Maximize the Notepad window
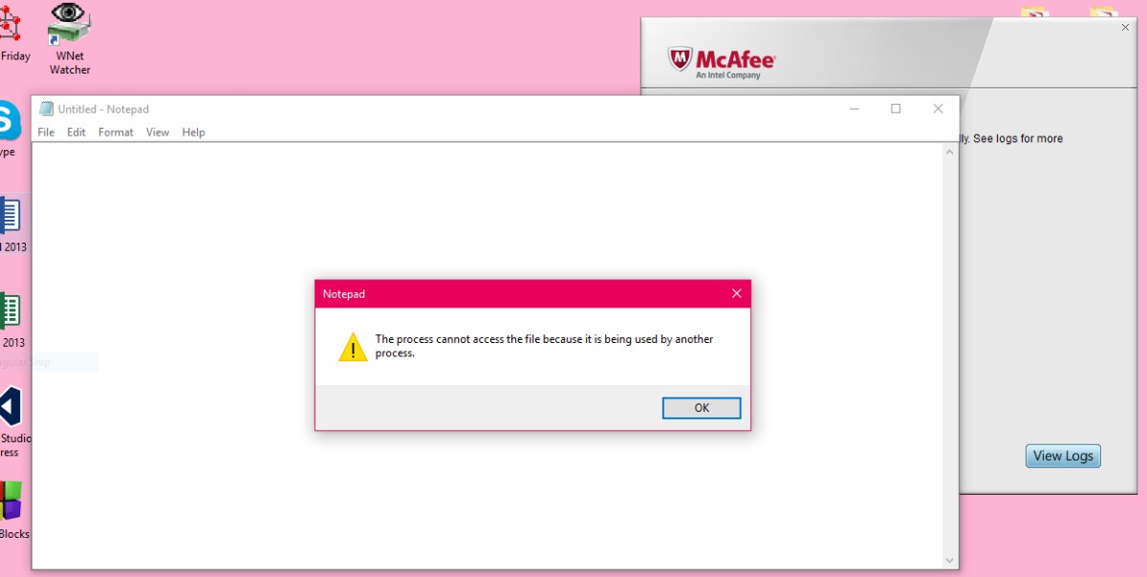Image resolution: width=1147 pixels, height=577 pixels. point(896,109)
